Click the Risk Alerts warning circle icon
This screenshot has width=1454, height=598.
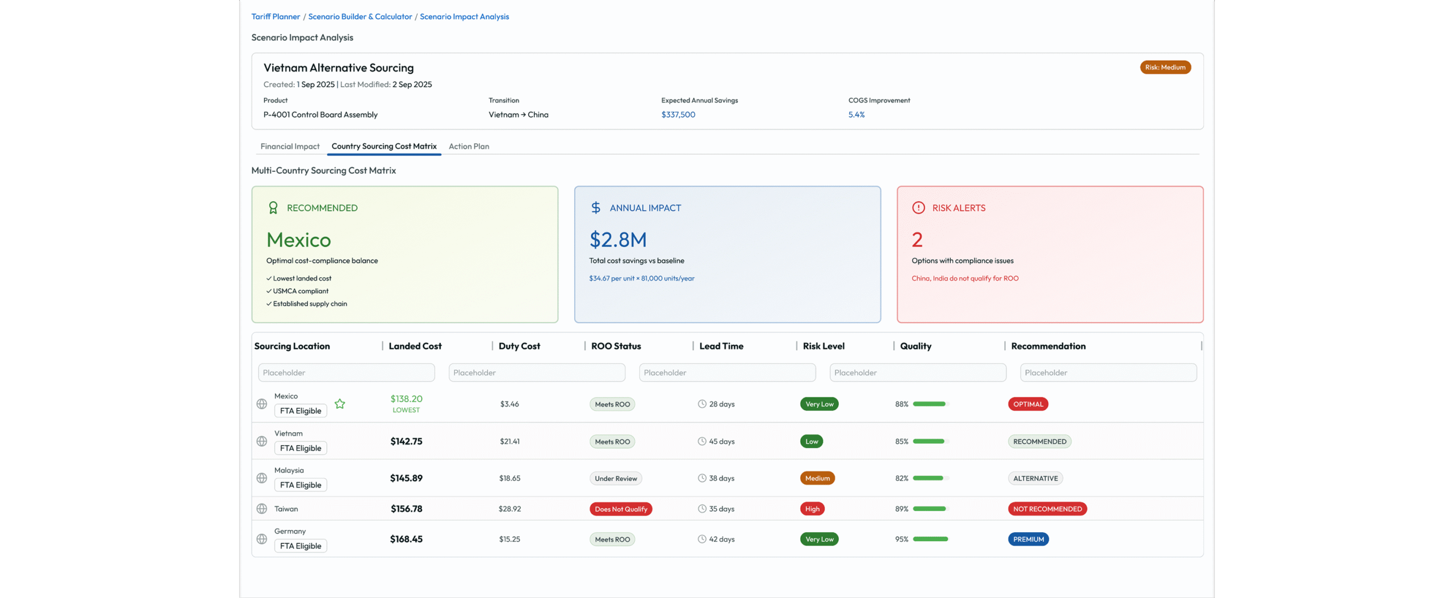click(x=918, y=208)
